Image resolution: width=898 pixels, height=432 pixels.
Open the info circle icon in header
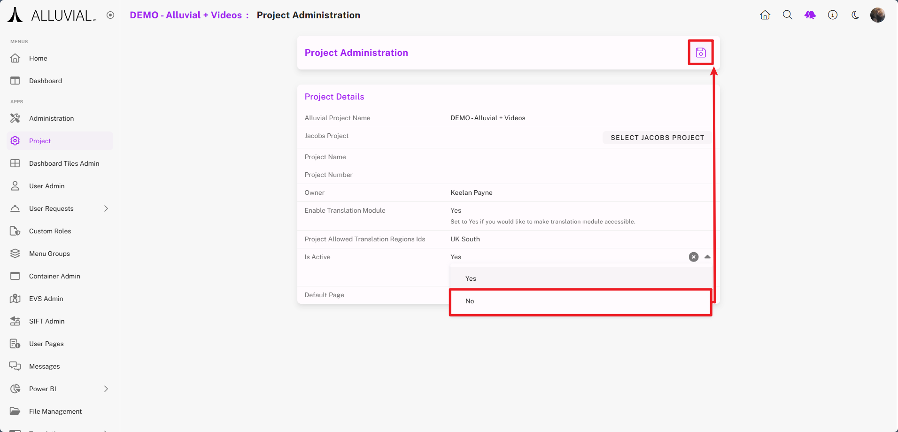(x=833, y=15)
